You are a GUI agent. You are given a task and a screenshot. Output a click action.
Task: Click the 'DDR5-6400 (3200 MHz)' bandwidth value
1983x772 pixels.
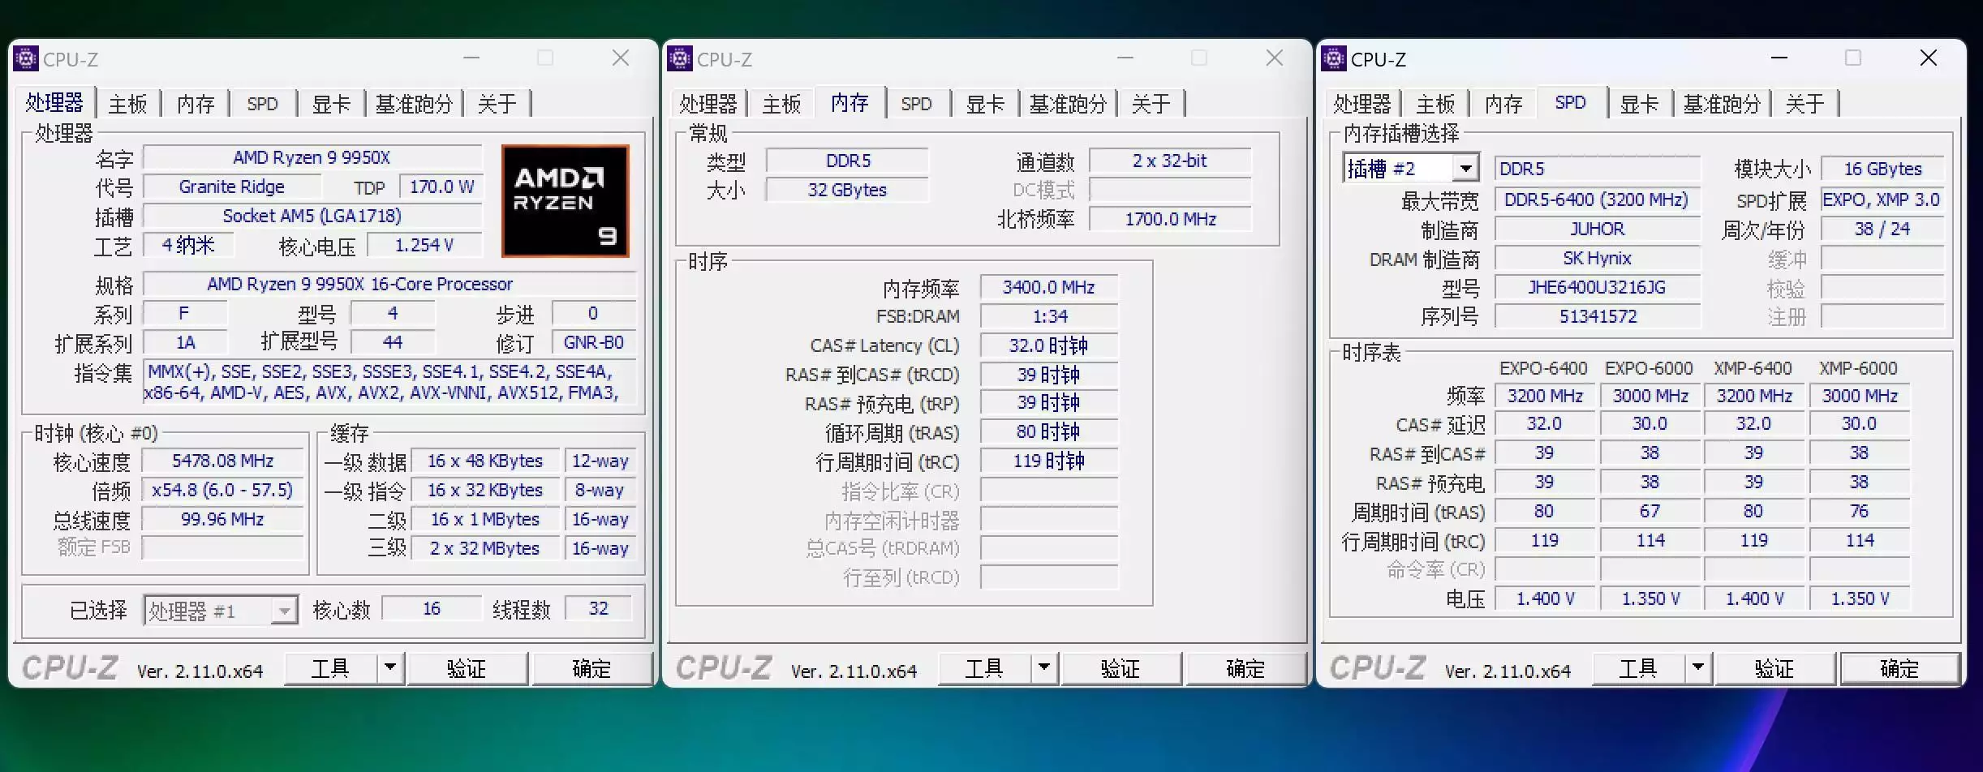click(1596, 199)
